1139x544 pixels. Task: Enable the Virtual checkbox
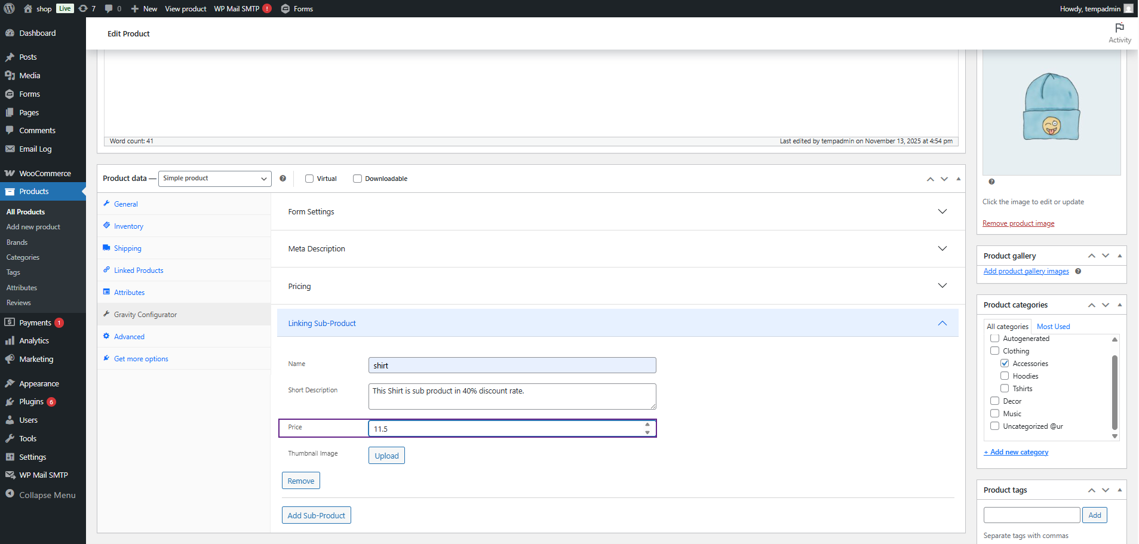[309, 179]
